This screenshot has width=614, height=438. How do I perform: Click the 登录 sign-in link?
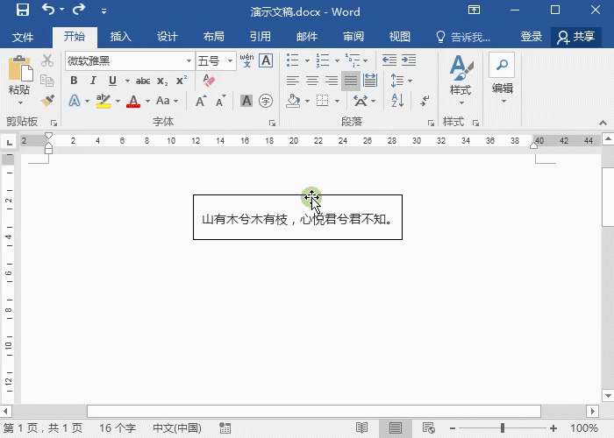pos(531,37)
